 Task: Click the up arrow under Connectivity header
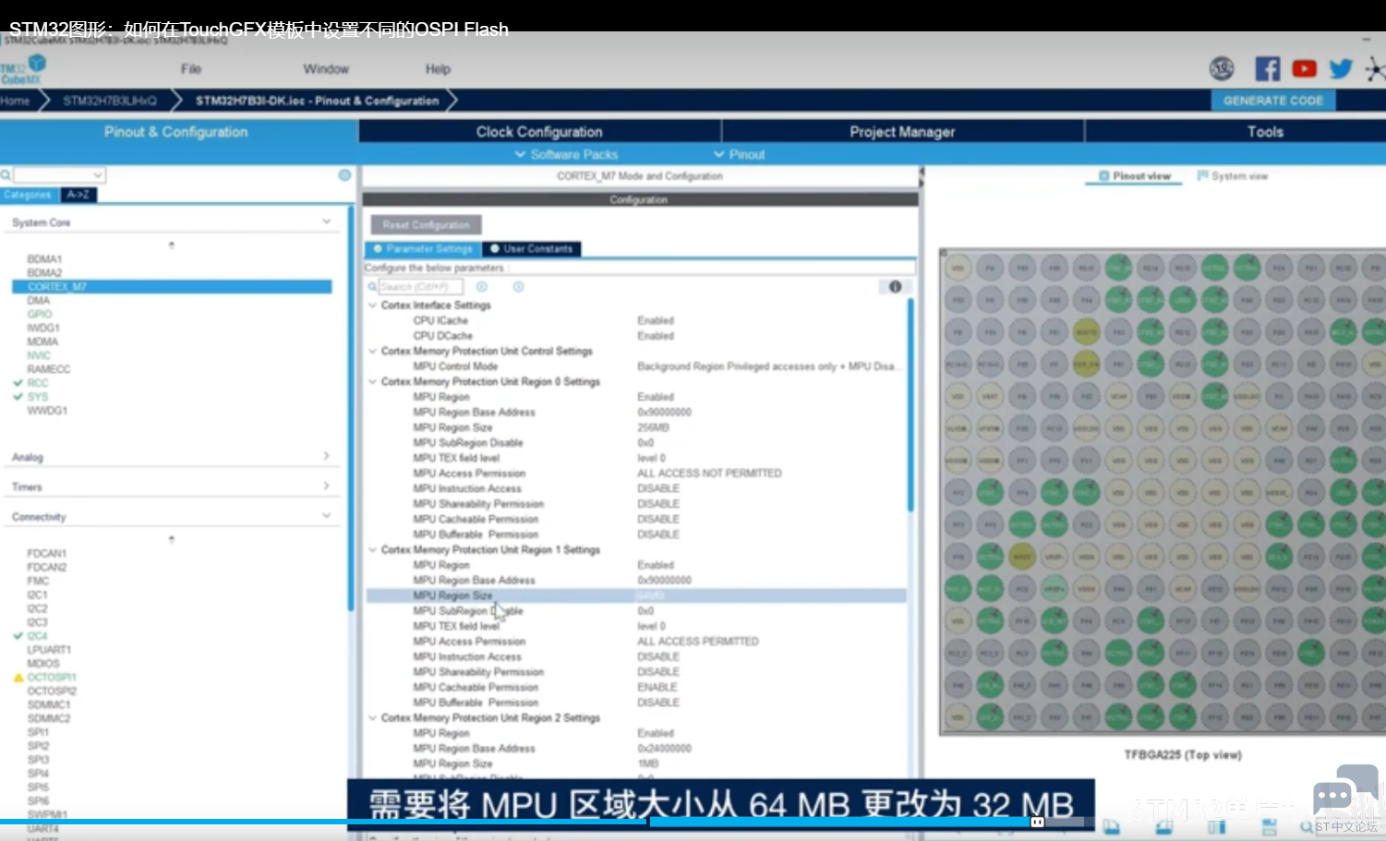[172, 539]
